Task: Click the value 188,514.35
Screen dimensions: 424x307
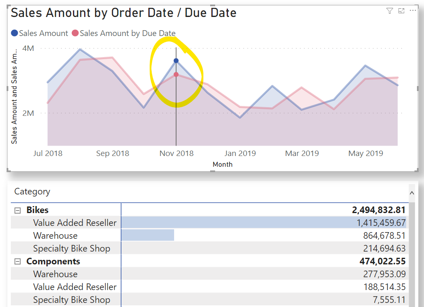Action: pos(384,287)
